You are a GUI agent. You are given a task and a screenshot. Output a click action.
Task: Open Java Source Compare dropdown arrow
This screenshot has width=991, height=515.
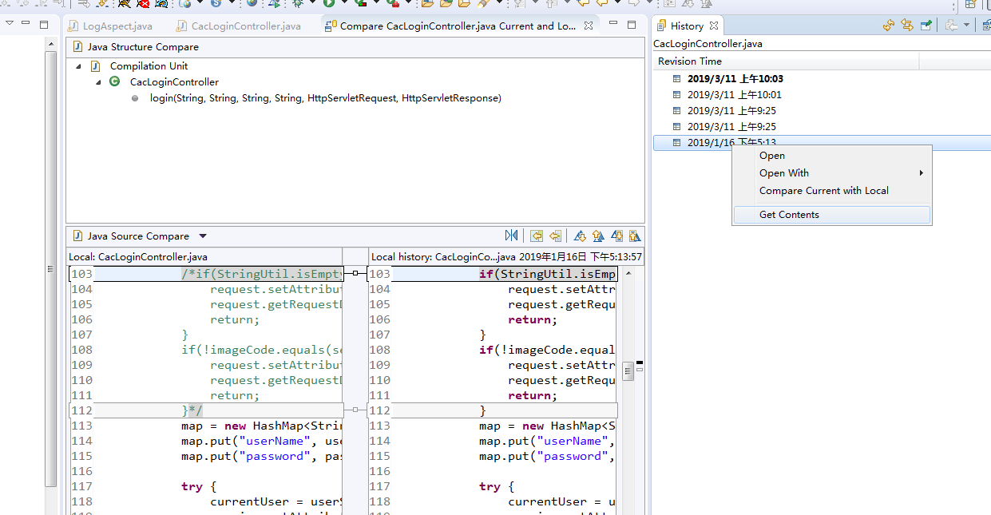pos(202,236)
